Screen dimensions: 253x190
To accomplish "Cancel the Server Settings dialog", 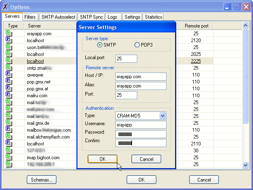I will click(x=146, y=159).
